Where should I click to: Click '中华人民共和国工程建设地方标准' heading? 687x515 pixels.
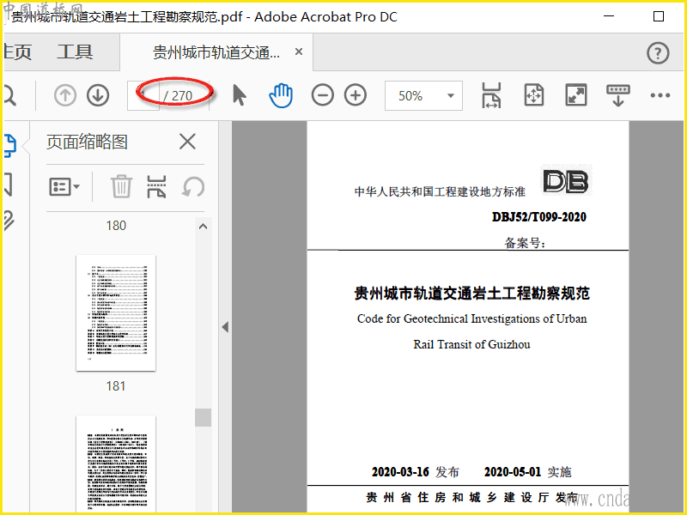coord(440,191)
